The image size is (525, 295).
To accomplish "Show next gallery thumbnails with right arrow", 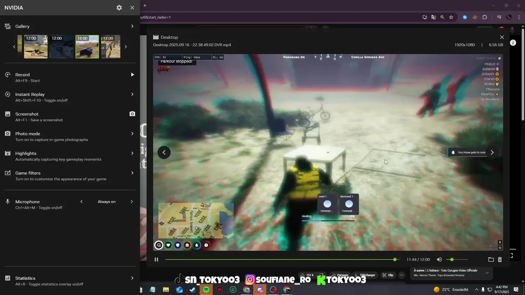I will click(126, 47).
